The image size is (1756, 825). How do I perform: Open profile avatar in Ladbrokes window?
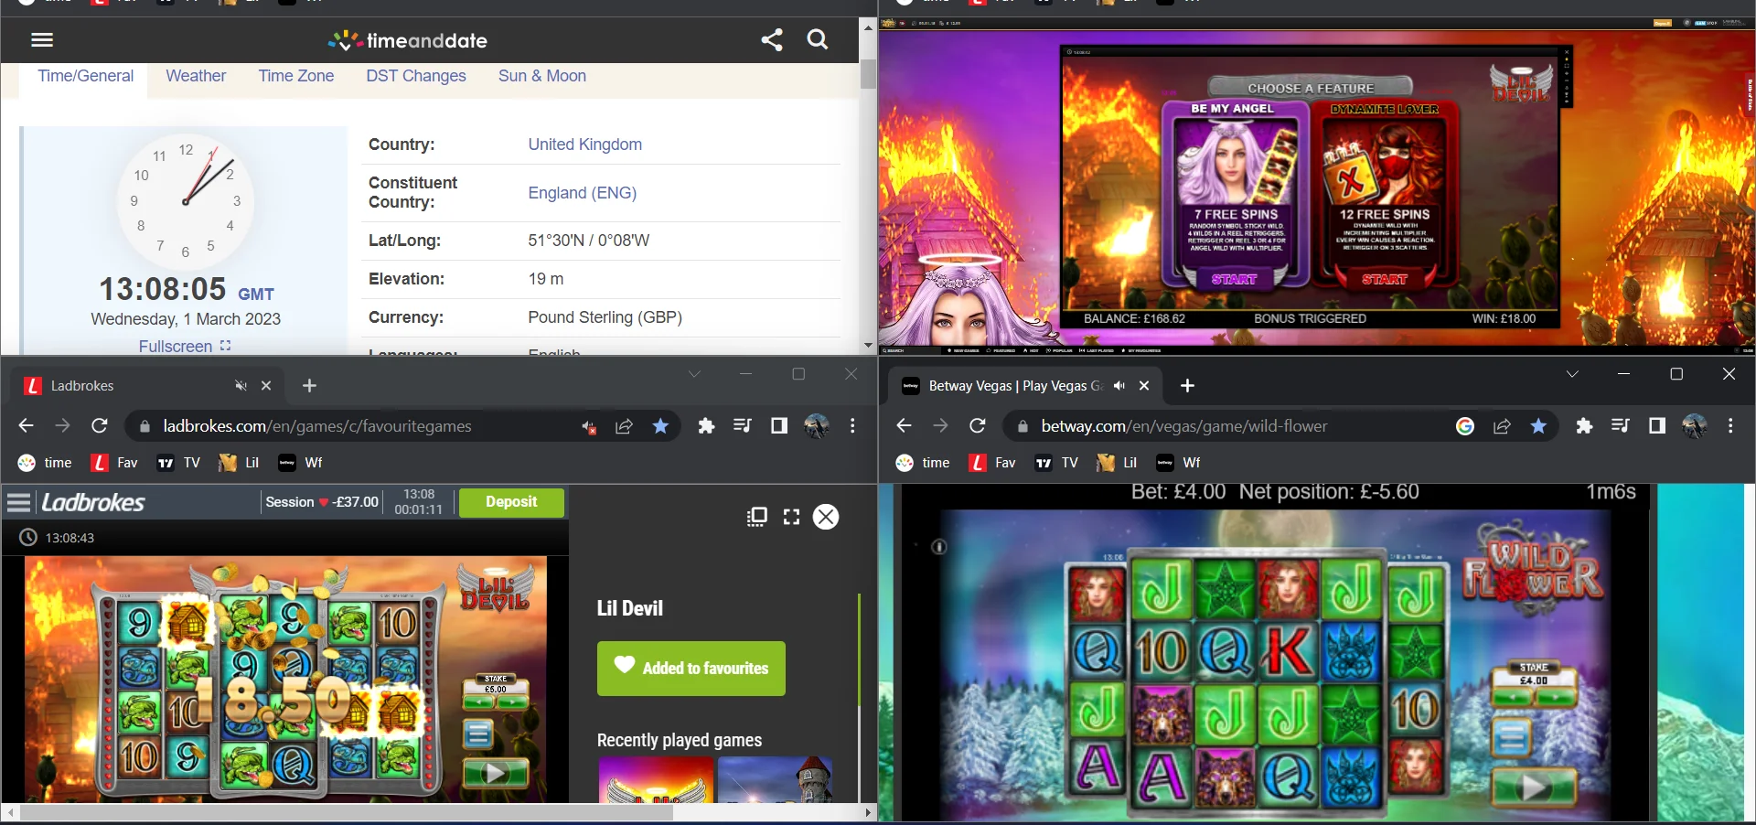[817, 426]
